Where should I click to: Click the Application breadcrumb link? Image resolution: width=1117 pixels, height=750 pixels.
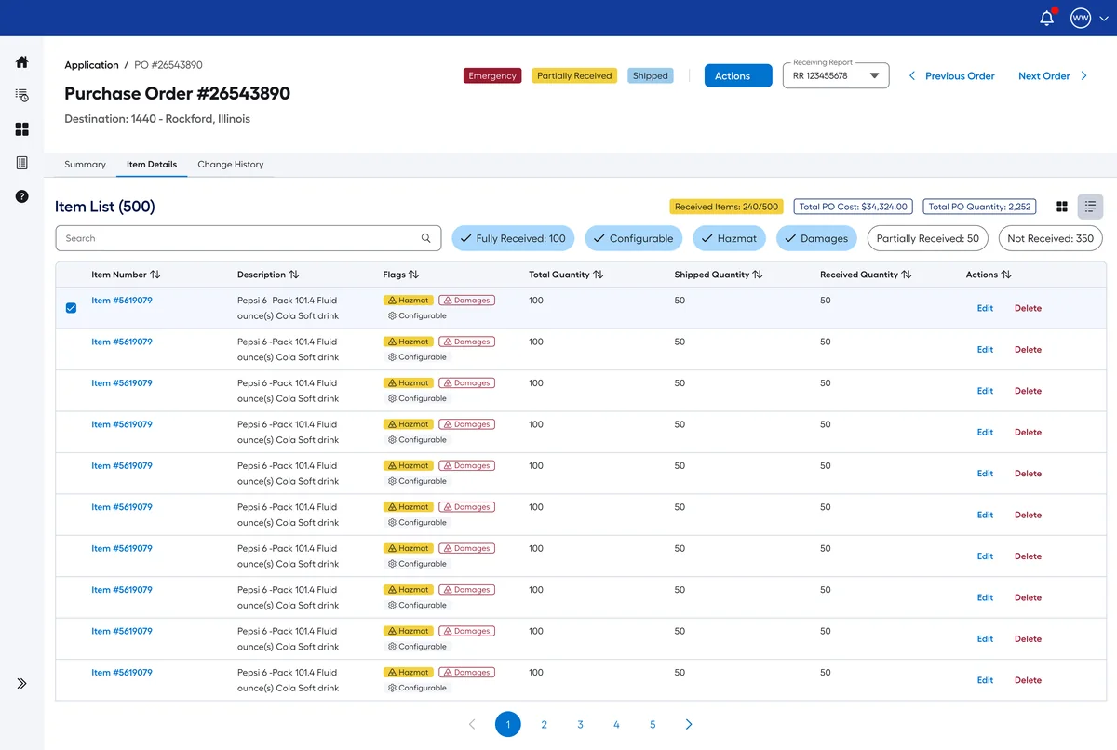tap(91, 65)
